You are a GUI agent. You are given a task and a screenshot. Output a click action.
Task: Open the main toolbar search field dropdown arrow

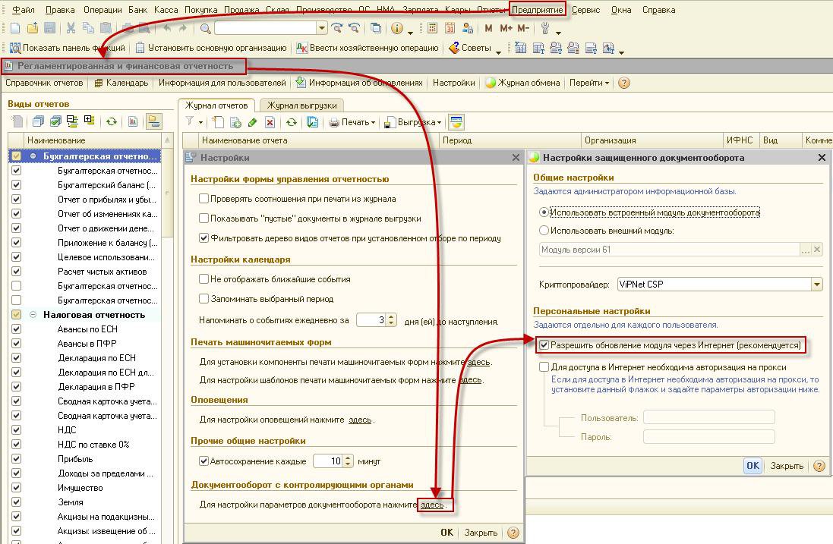(x=322, y=28)
